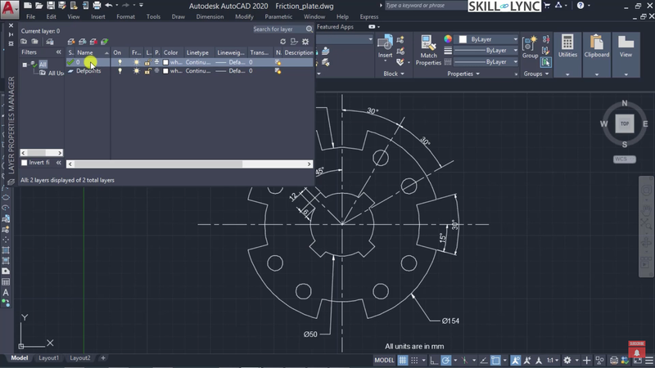The height and width of the screenshot is (368, 655).
Task: Open layer manager Settings gear
Action: (305, 42)
